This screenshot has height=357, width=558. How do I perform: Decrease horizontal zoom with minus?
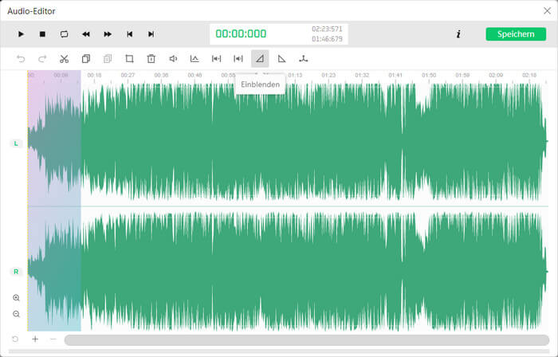53,339
